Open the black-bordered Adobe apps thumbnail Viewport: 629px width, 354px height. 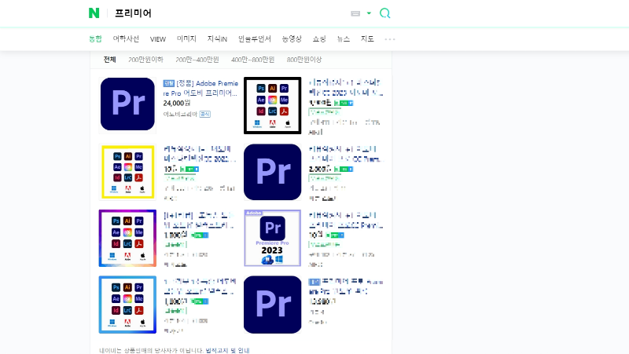pyautogui.click(x=272, y=105)
